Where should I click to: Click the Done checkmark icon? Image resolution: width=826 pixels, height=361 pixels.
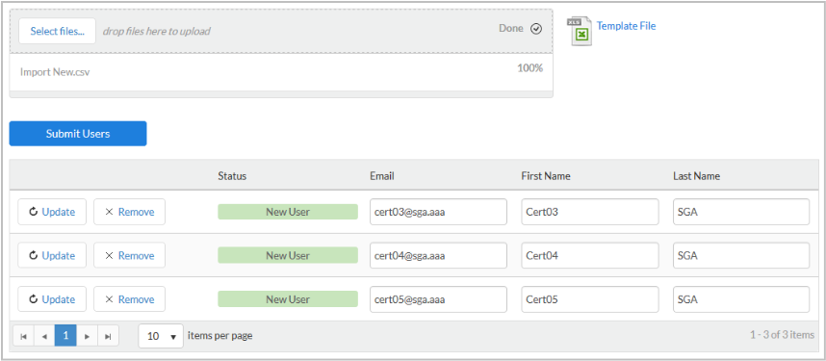(x=536, y=29)
